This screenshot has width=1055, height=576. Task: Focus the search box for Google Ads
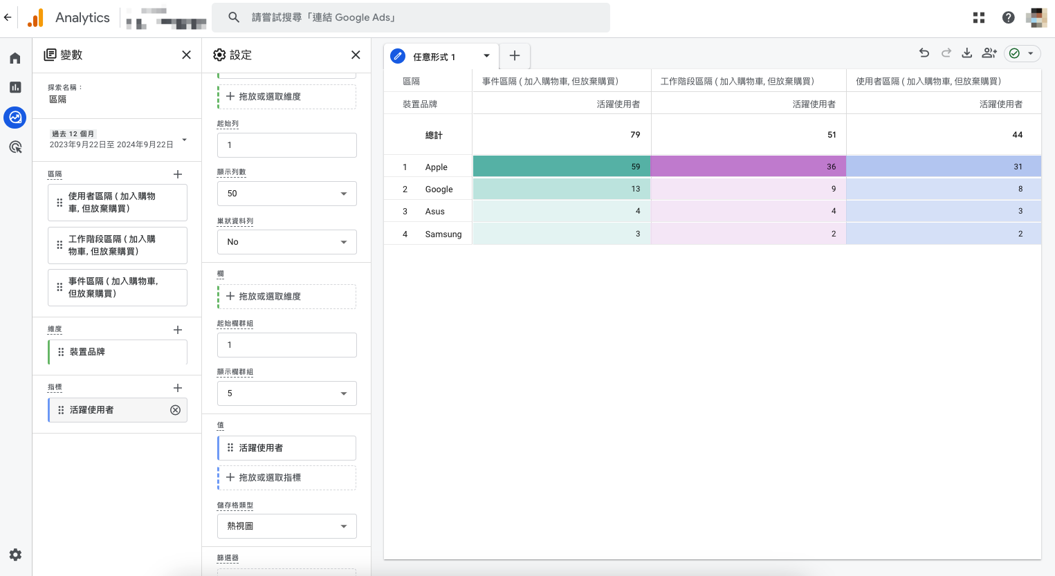click(x=411, y=17)
